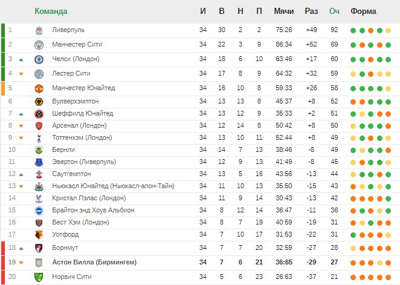This screenshot has width=400, height=285.
Task: Click the Arsenal cannon badge icon
Action: [39, 126]
